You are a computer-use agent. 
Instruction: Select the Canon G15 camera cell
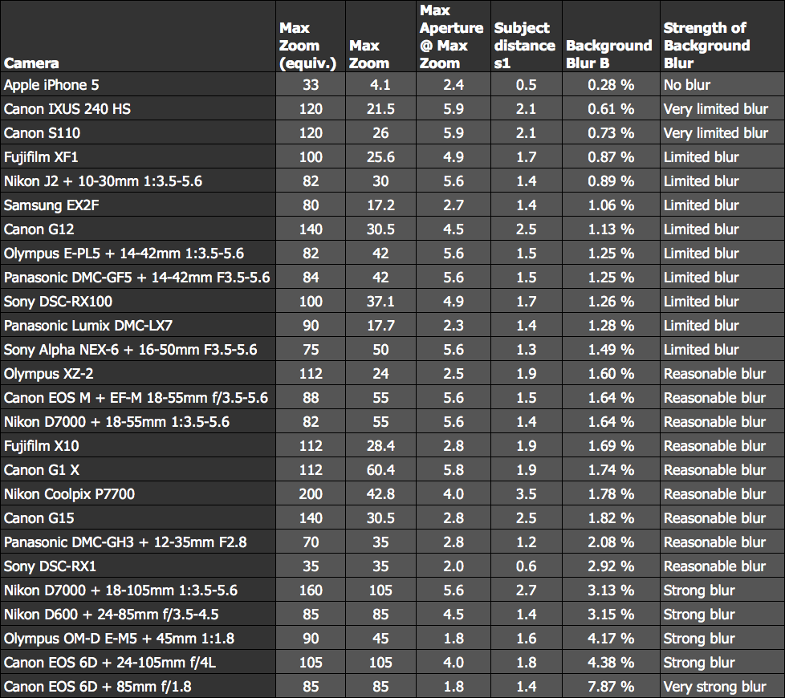[x=138, y=517]
